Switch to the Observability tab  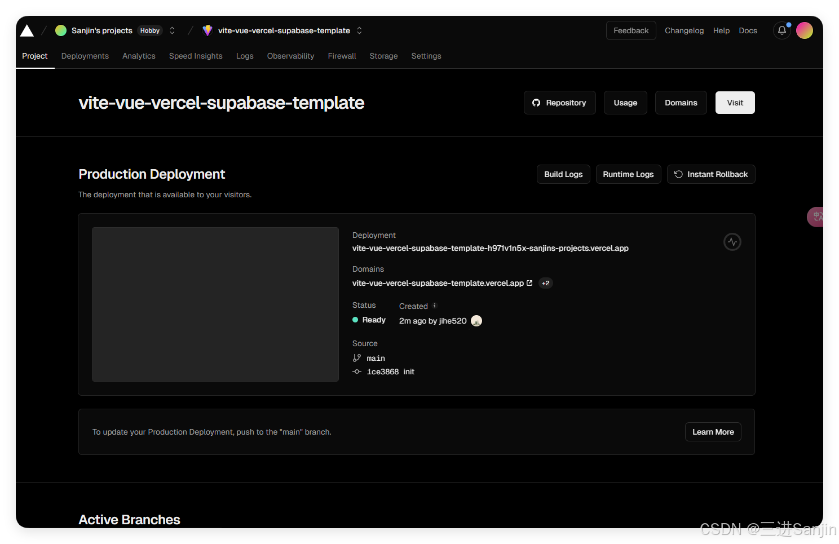pos(290,56)
